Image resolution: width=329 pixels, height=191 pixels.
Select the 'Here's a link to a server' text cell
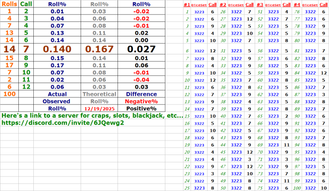click(x=92, y=116)
